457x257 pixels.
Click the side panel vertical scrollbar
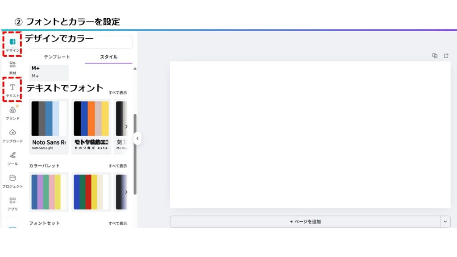click(x=135, y=154)
